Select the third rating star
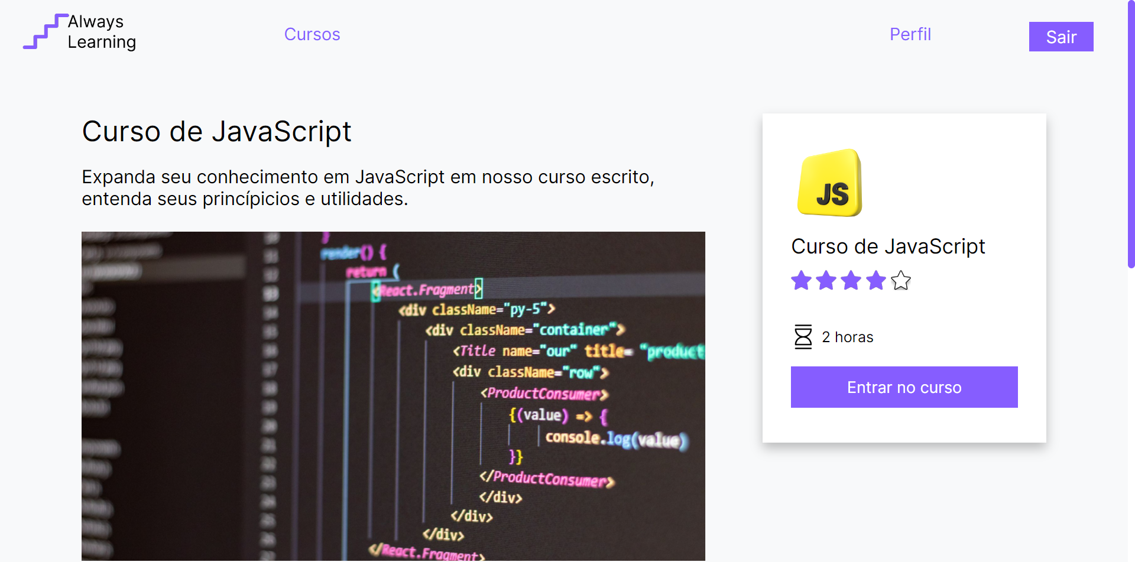Viewport: 1135px width, 562px height. tap(851, 281)
